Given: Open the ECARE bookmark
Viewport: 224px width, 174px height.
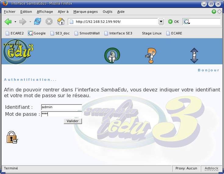Looking at the screenshot, I should click(x=174, y=33).
